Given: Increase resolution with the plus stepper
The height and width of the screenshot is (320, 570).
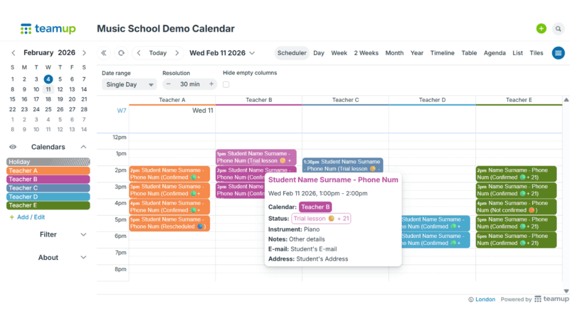Looking at the screenshot, I should click(212, 84).
